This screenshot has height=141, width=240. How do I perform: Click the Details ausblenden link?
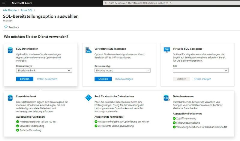tap(47, 79)
